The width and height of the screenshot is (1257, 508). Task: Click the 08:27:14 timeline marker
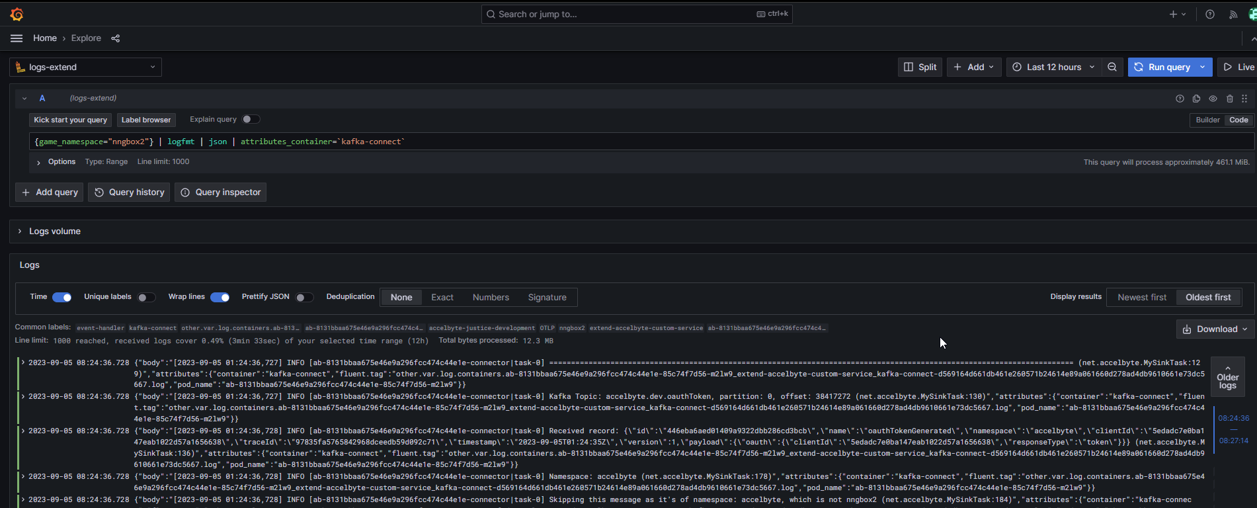(x=1233, y=441)
